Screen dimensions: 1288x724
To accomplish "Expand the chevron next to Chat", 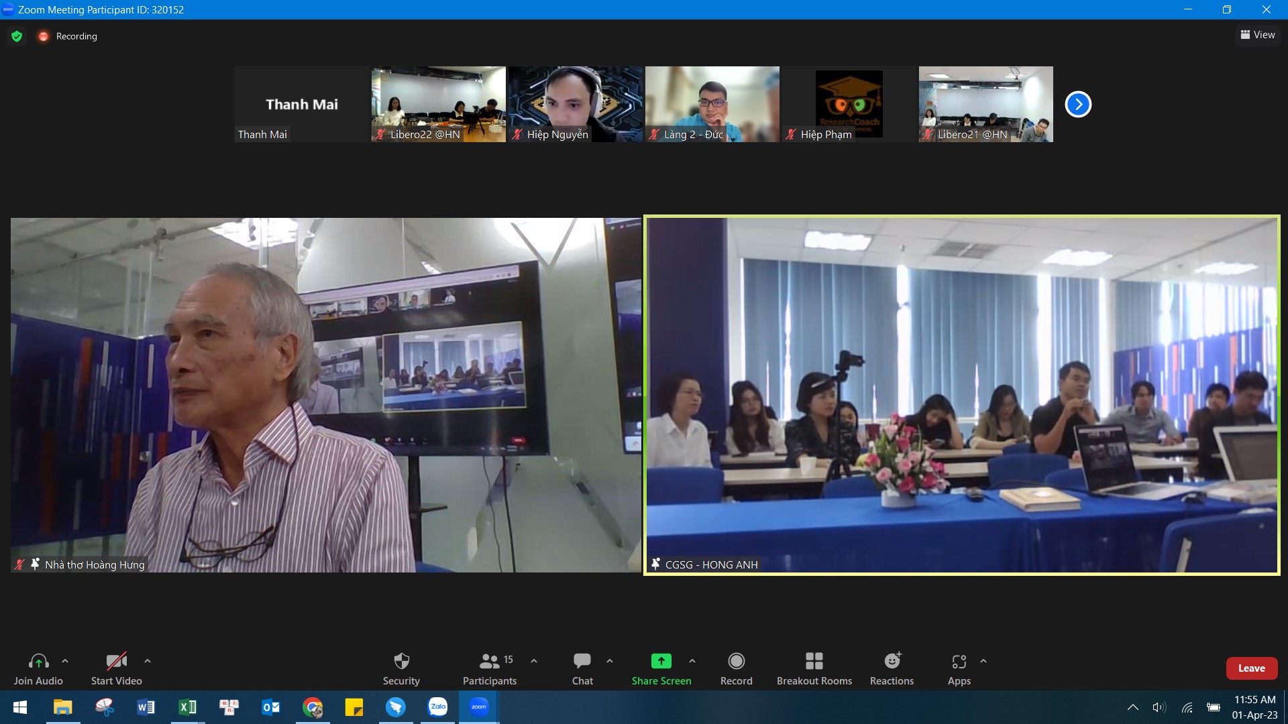I will pyautogui.click(x=610, y=661).
